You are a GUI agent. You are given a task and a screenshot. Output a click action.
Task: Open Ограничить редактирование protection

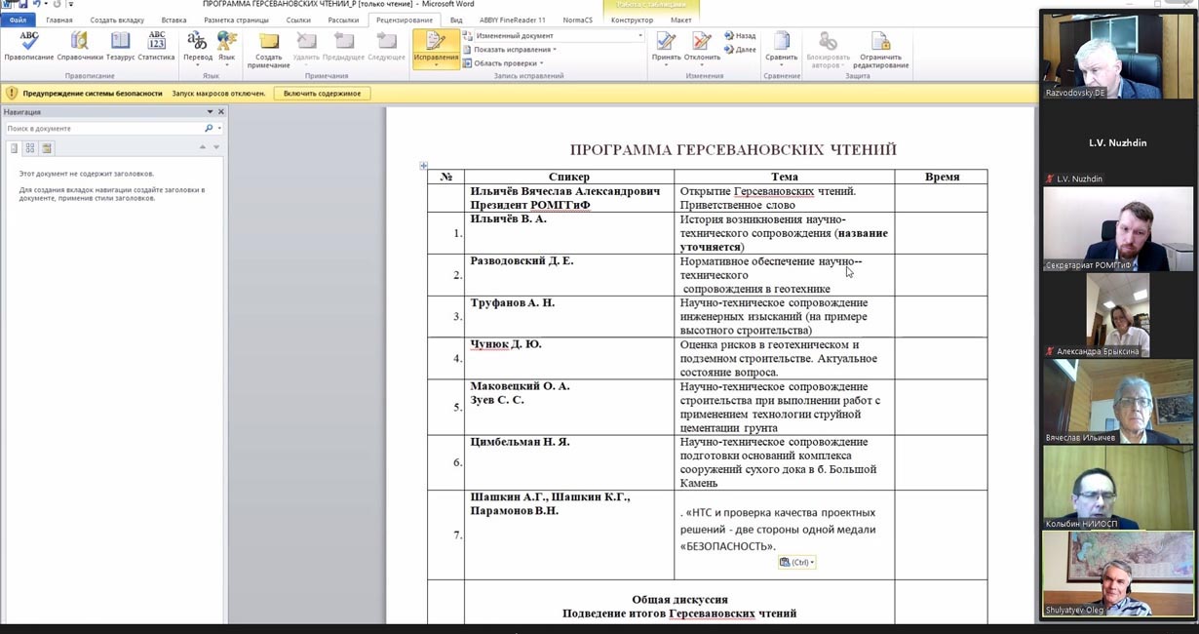(x=880, y=50)
